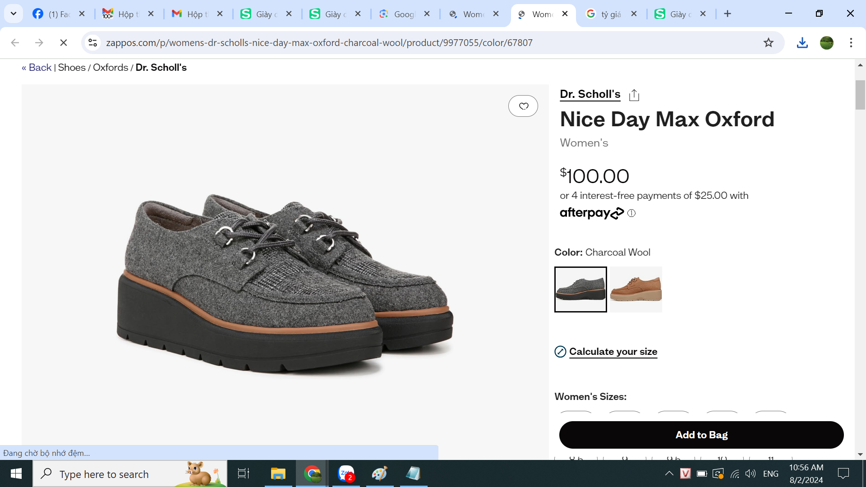Open Paint app from the taskbar

(x=380, y=473)
